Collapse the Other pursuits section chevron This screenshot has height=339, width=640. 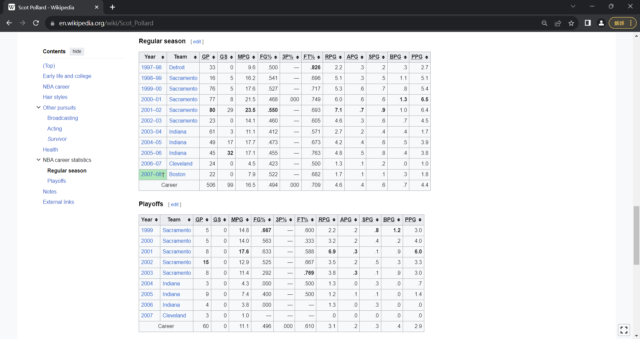[38, 108]
